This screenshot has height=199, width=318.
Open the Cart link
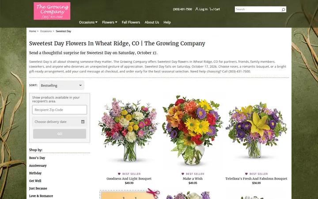pos(215,9)
